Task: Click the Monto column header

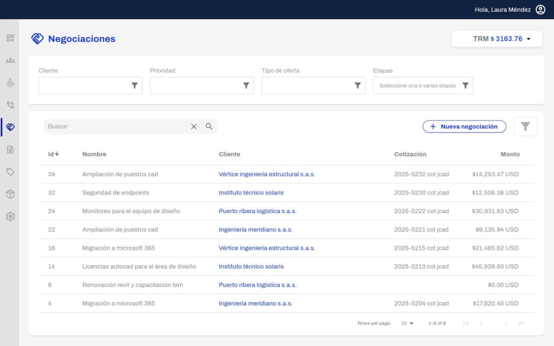Action: pos(510,154)
